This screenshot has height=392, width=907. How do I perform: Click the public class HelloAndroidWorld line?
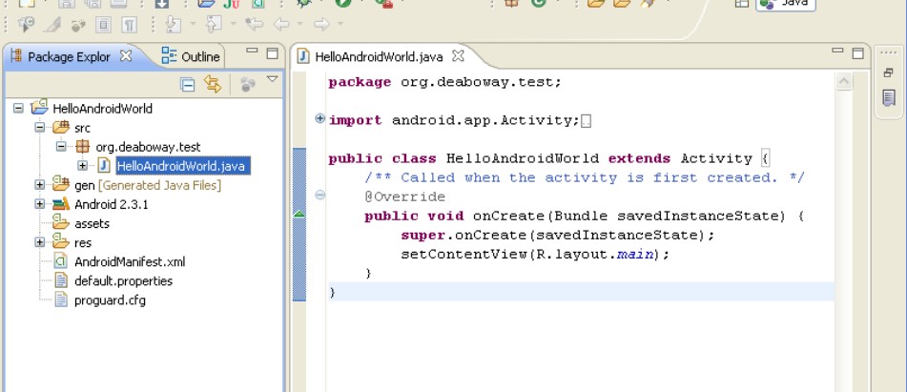coord(549,158)
